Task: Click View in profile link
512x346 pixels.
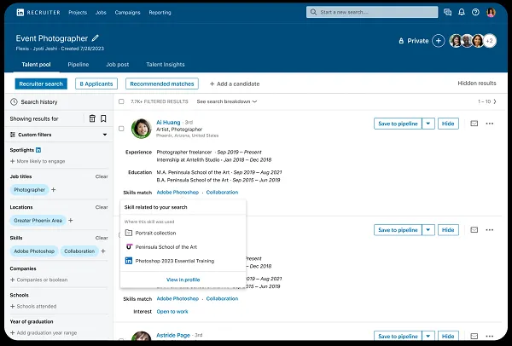Action: [183, 280]
